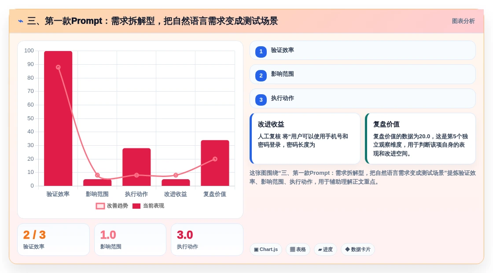This screenshot has height=273, width=493.
Task: Click the 影响范围 bar in the chart
Action: pos(97,182)
